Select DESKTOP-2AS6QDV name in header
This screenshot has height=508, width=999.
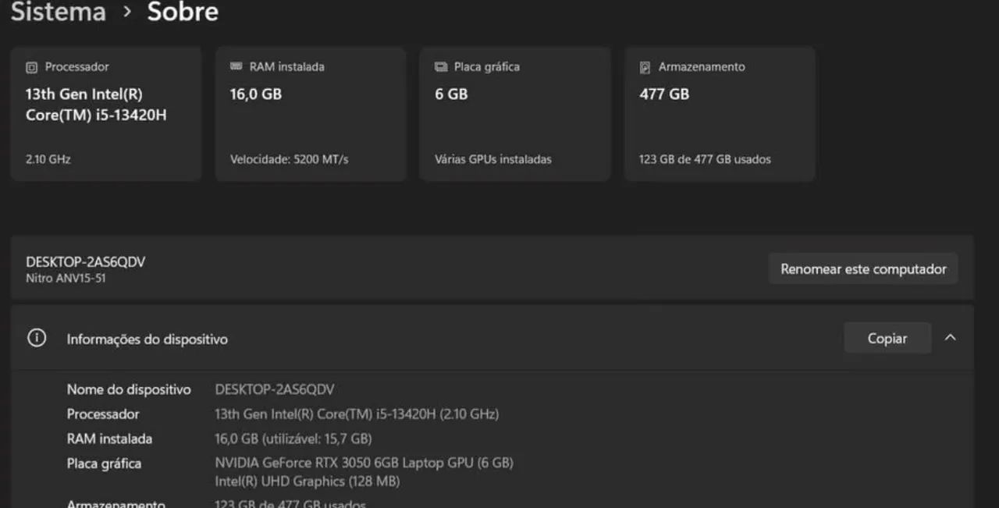point(86,262)
